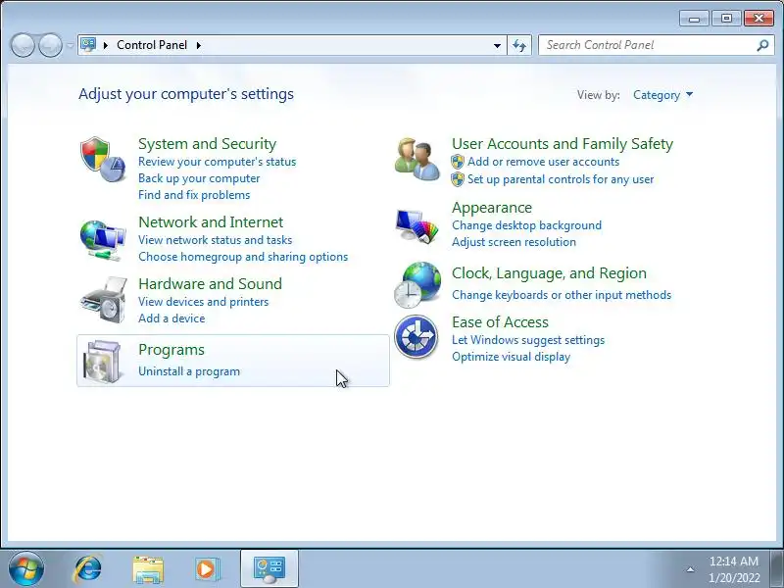The width and height of the screenshot is (784, 588).
Task: Open Network and Internet heading
Action: tap(211, 222)
